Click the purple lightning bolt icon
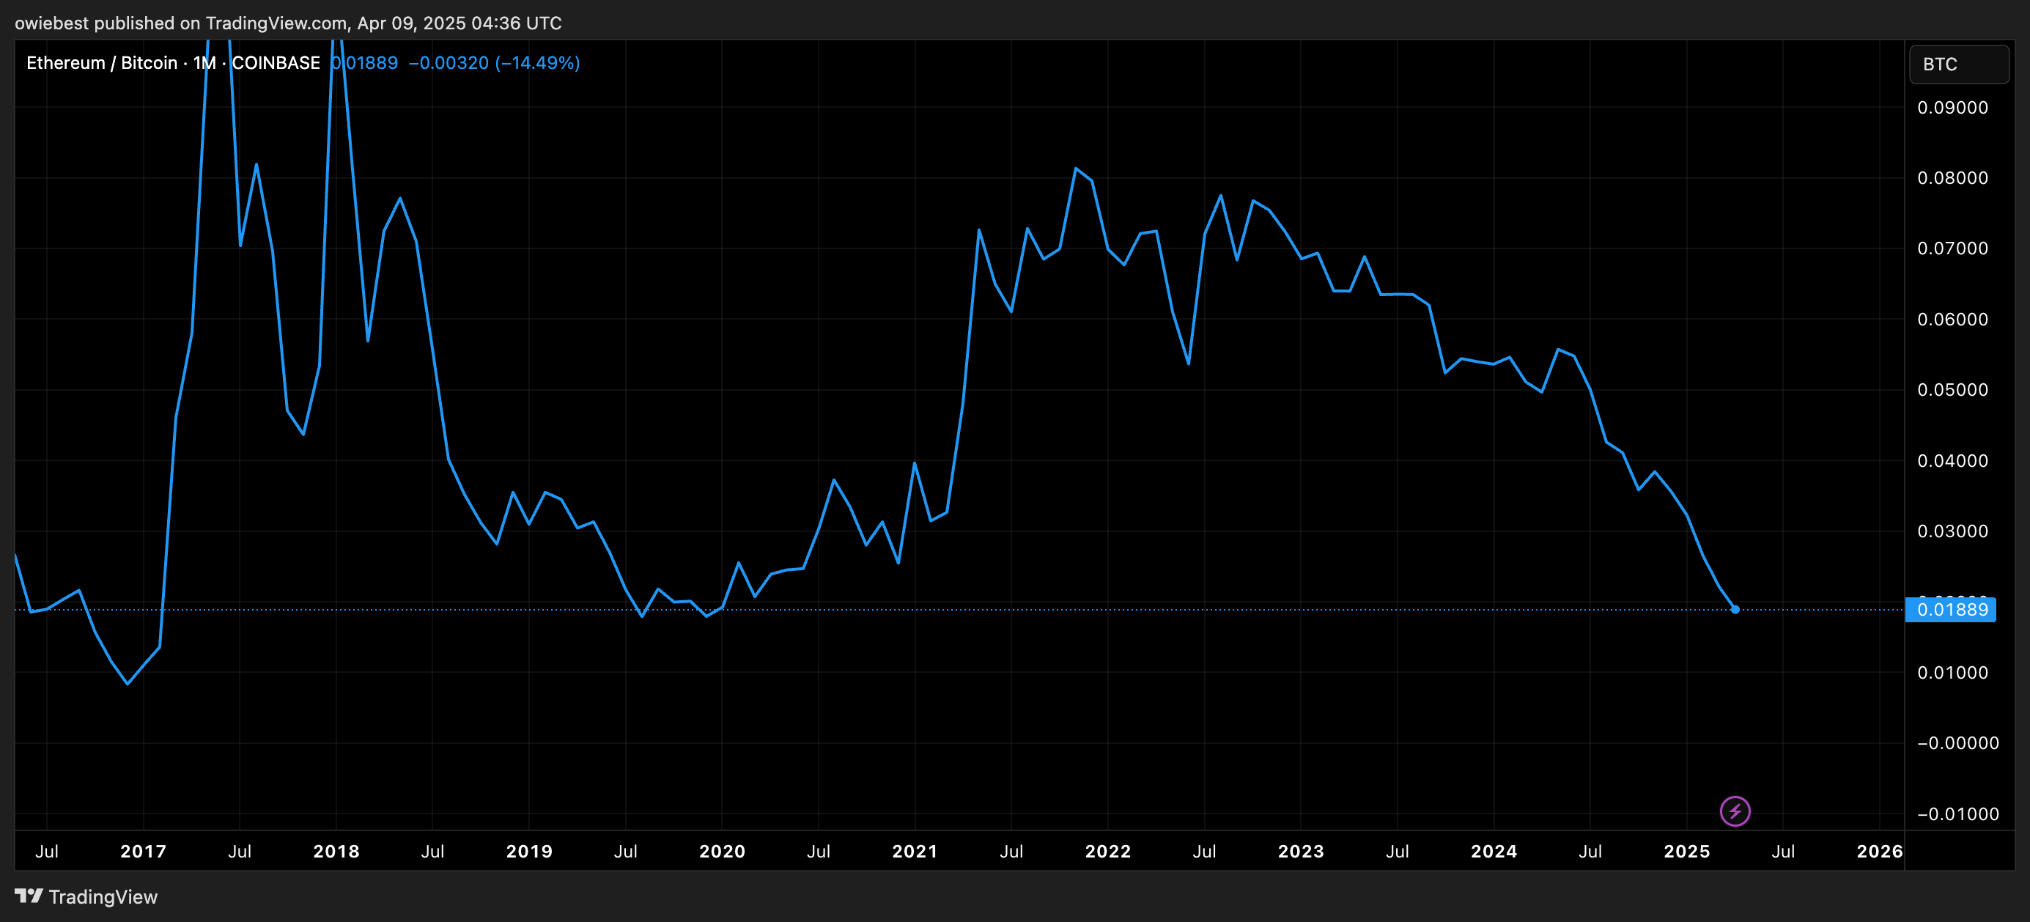Viewport: 2030px width, 922px height. click(1735, 811)
